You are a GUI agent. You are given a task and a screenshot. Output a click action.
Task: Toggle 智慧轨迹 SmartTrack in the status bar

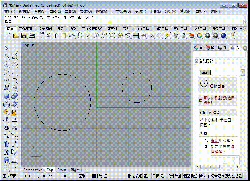pos(190,176)
